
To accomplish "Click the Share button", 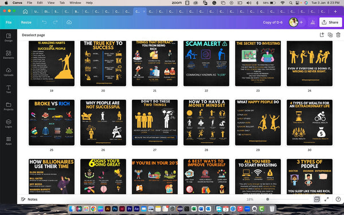I will [330, 22].
